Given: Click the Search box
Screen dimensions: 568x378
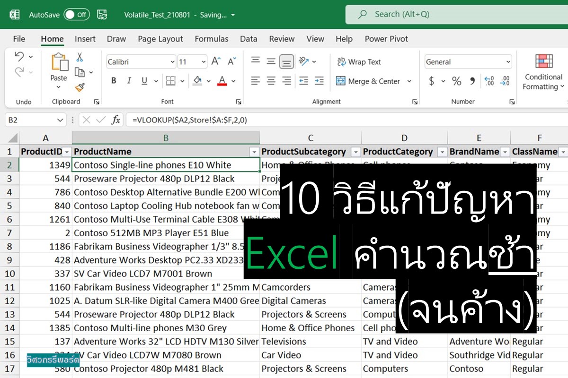Looking at the screenshot, I should [x=457, y=14].
